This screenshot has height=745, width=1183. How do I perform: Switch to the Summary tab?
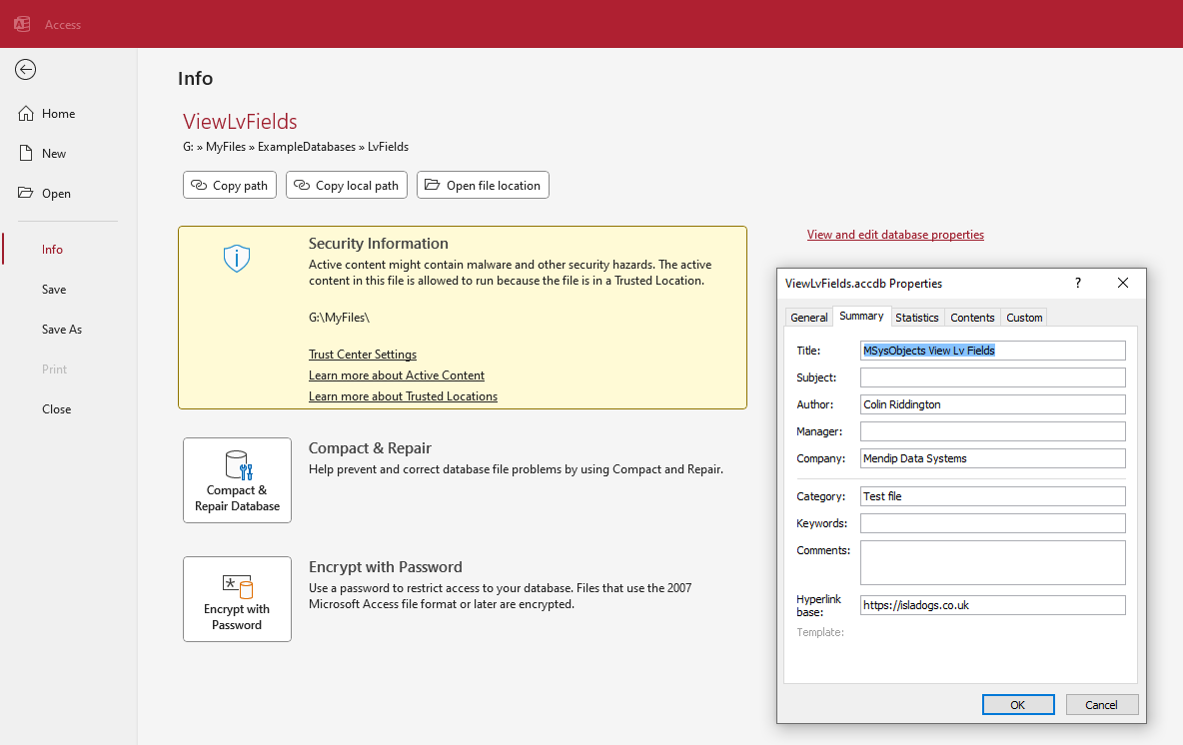pos(861,316)
